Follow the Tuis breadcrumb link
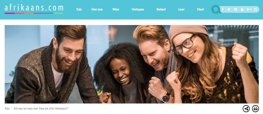The height and width of the screenshot is (114, 263). point(7,109)
